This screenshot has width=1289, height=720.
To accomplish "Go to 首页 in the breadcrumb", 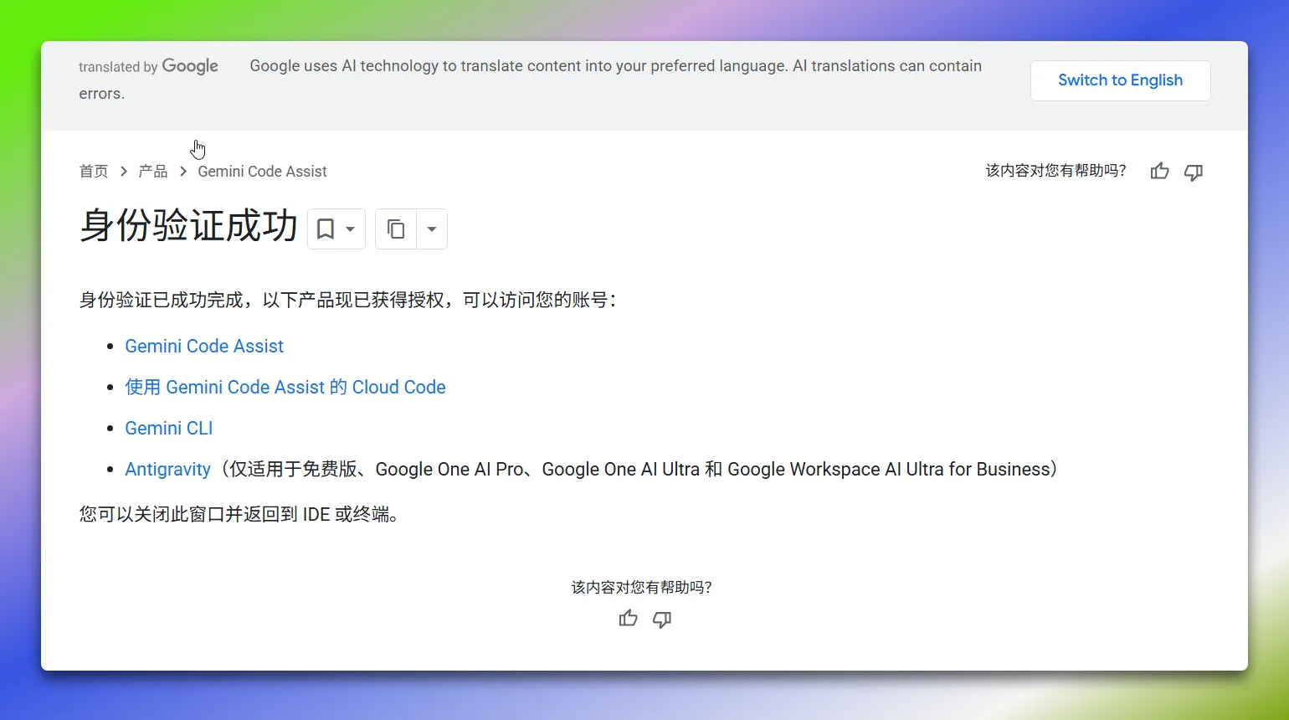I will click(x=94, y=172).
